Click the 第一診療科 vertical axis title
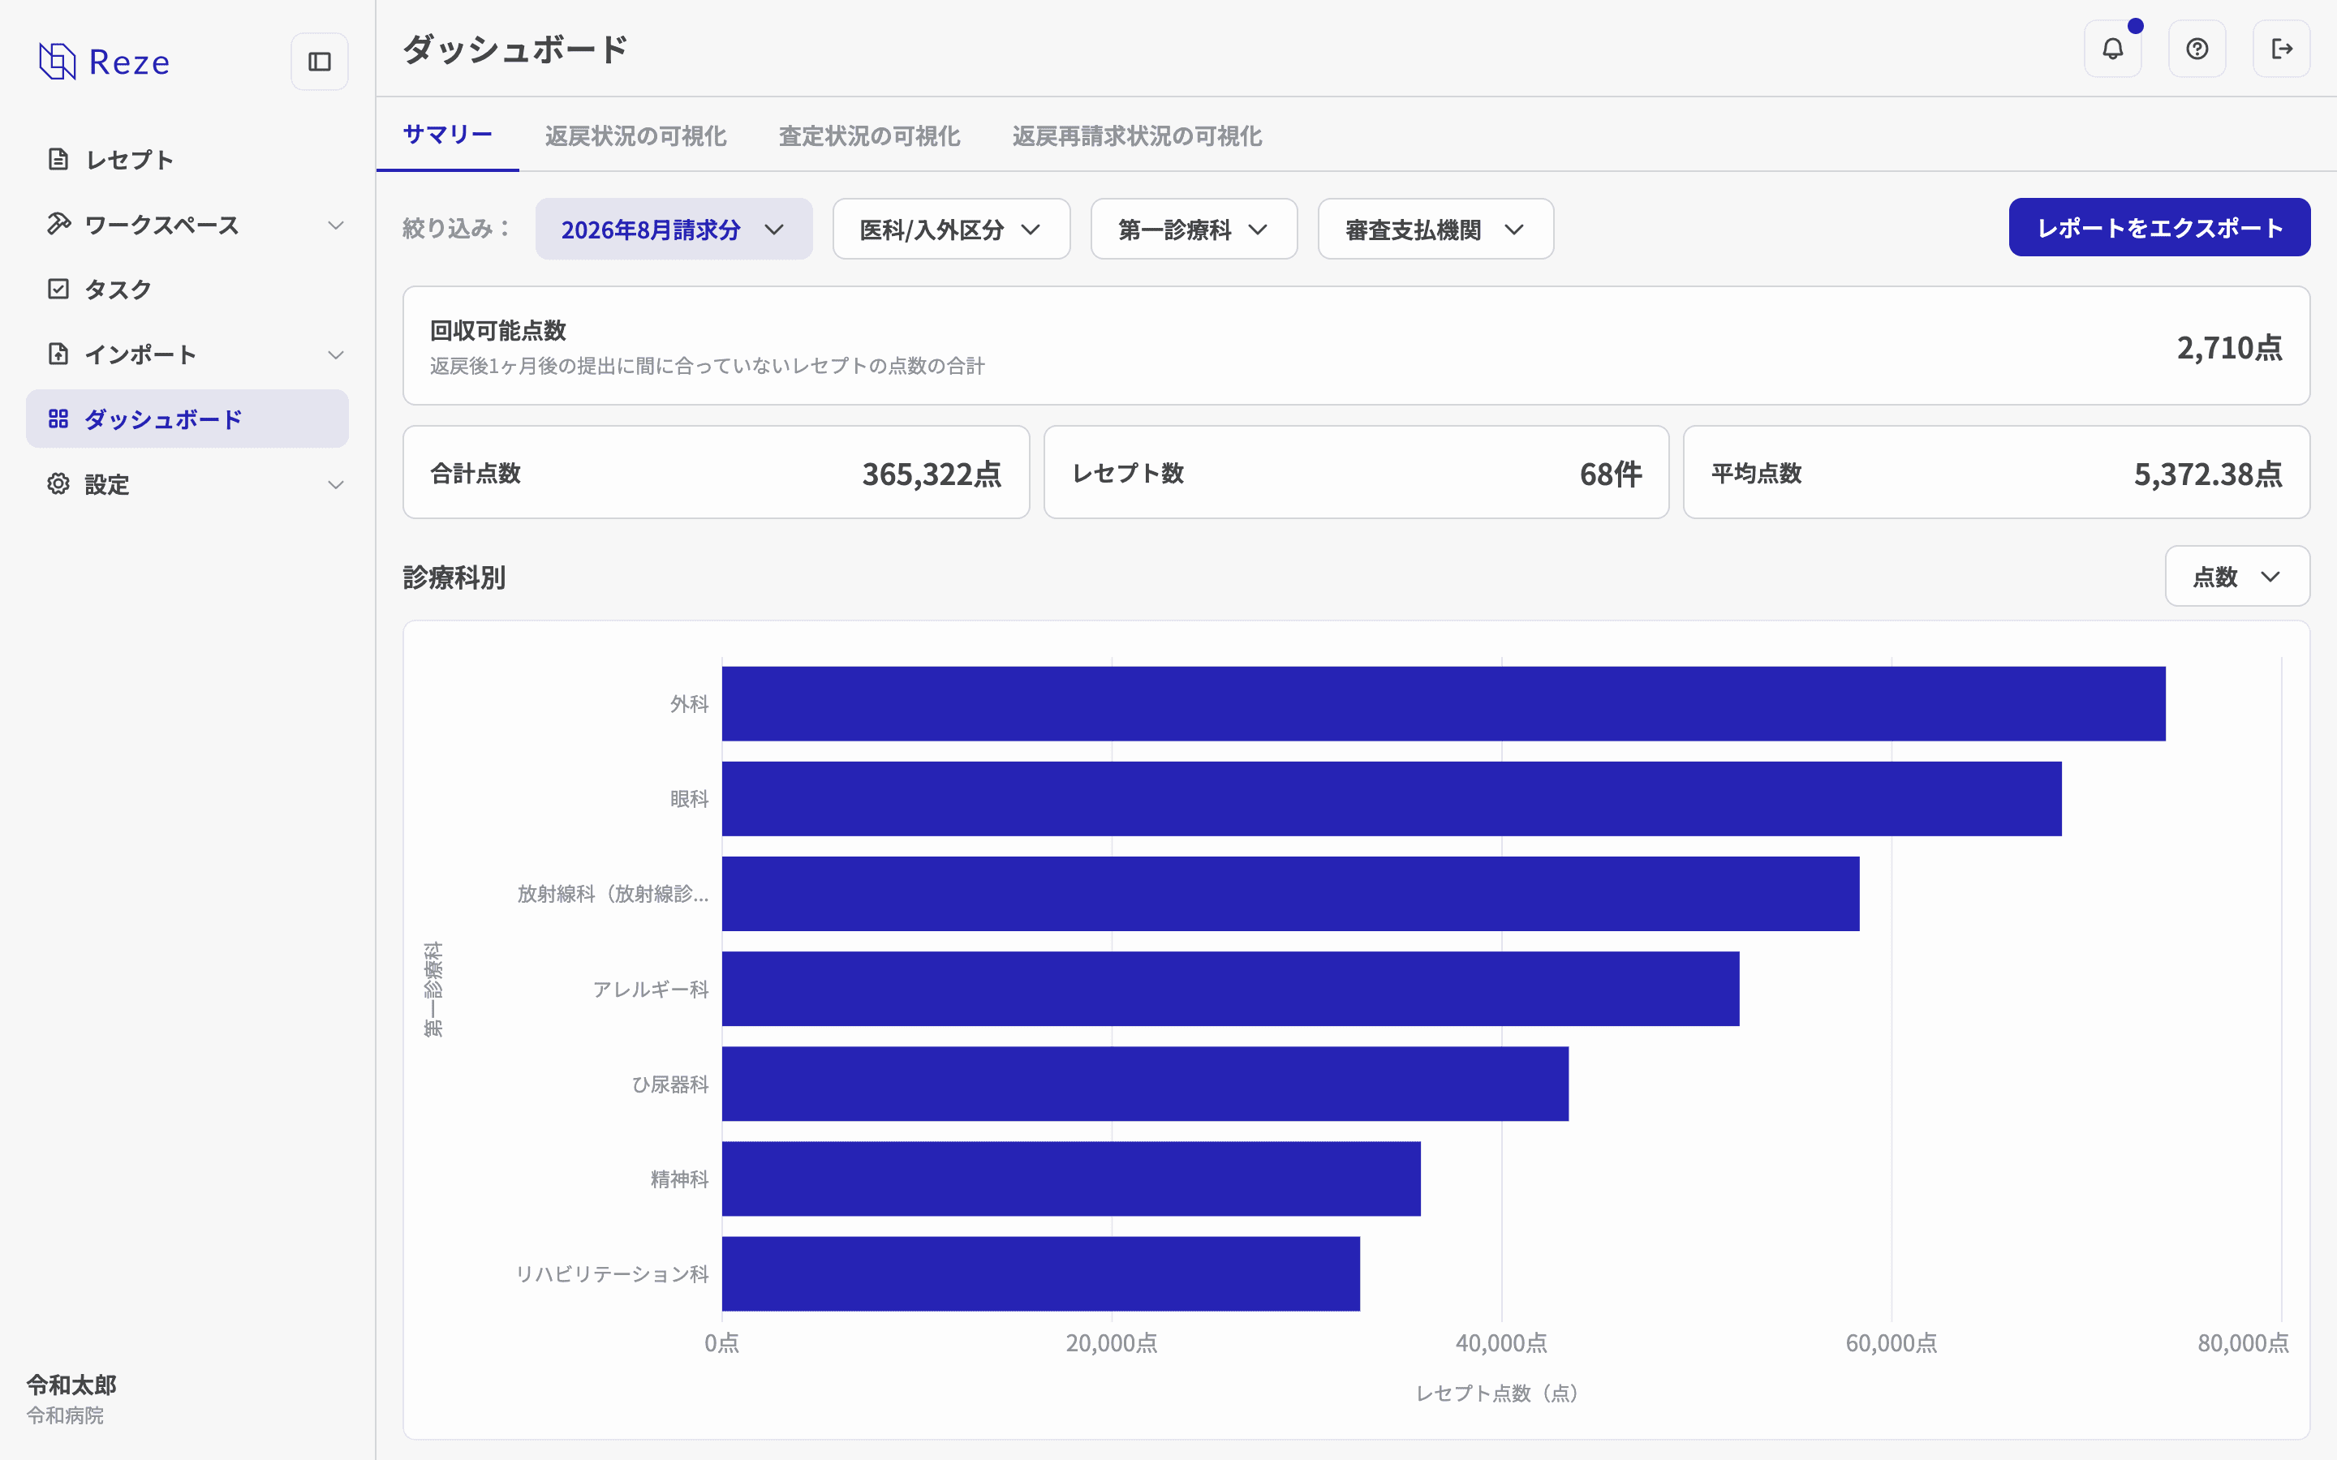This screenshot has width=2337, height=1460. point(433,989)
